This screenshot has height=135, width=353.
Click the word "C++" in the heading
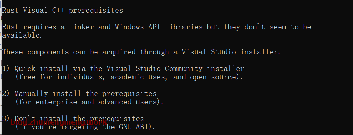click(58, 10)
